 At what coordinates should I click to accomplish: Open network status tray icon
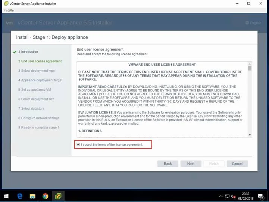[x=227, y=196]
